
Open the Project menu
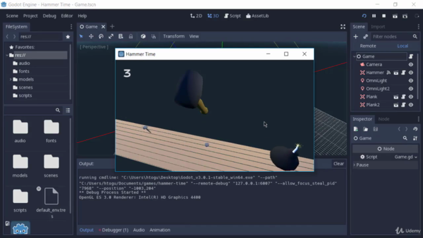point(30,16)
